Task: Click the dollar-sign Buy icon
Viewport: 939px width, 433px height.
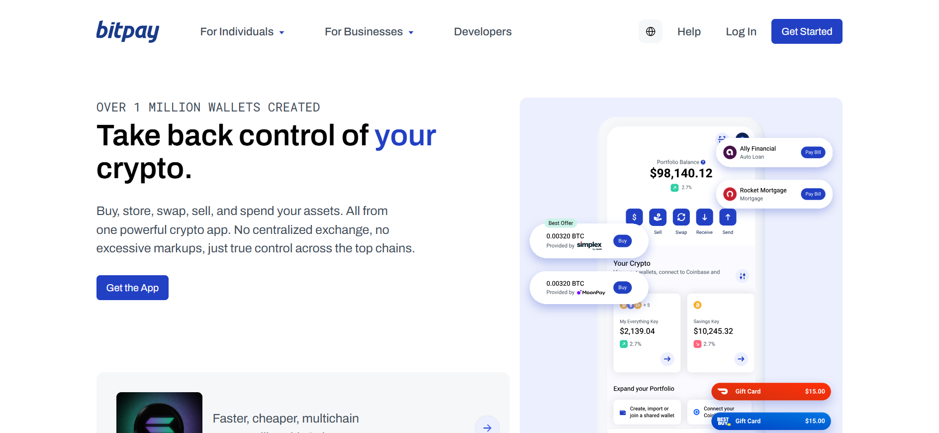Action: [x=634, y=217]
